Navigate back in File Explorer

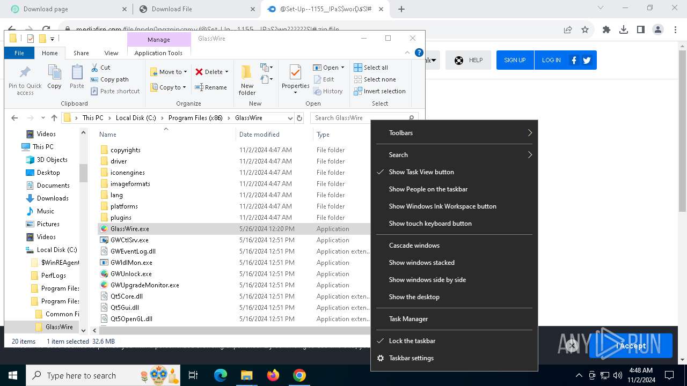pyautogui.click(x=14, y=118)
